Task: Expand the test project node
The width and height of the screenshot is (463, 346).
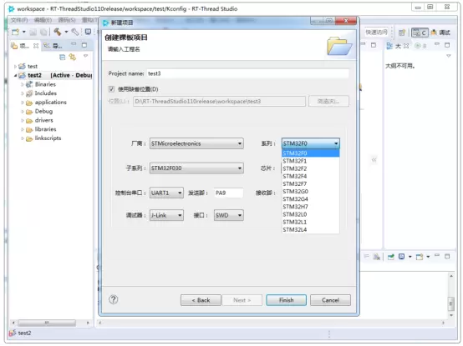Action: [x=15, y=67]
